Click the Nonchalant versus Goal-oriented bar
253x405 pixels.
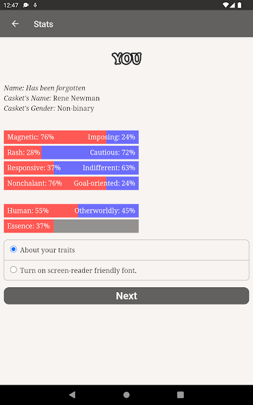tap(71, 183)
